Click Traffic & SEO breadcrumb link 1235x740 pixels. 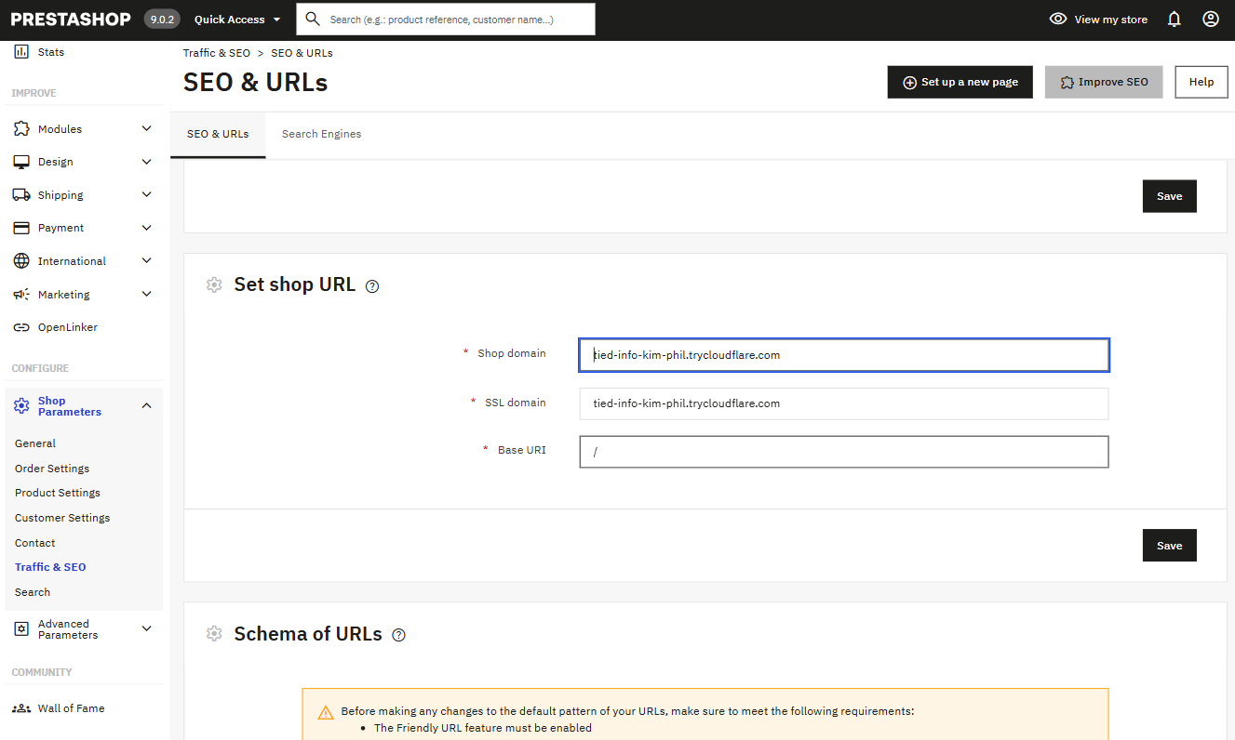click(217, 53)
